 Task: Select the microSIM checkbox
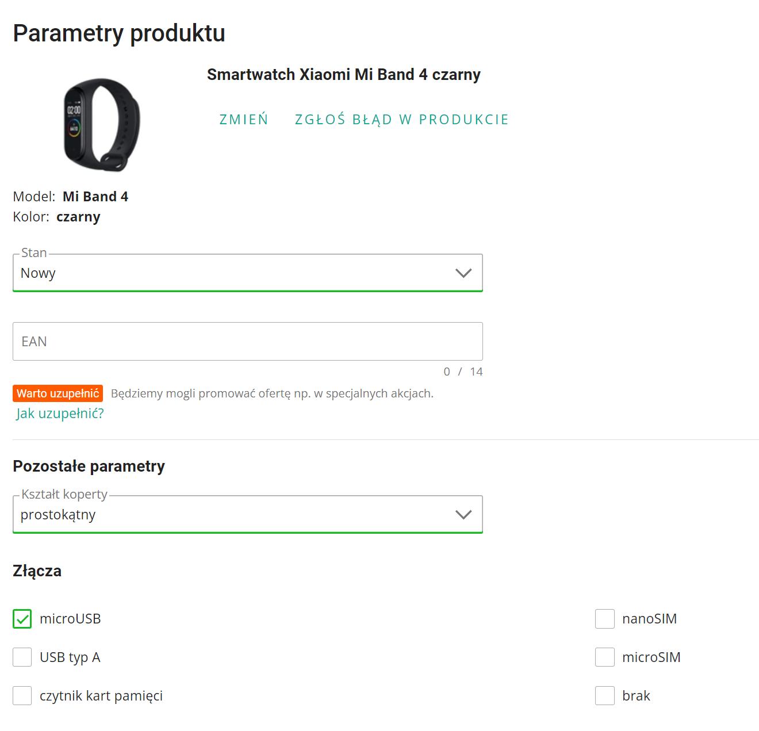pyautogui.click(x=605, y=657)
